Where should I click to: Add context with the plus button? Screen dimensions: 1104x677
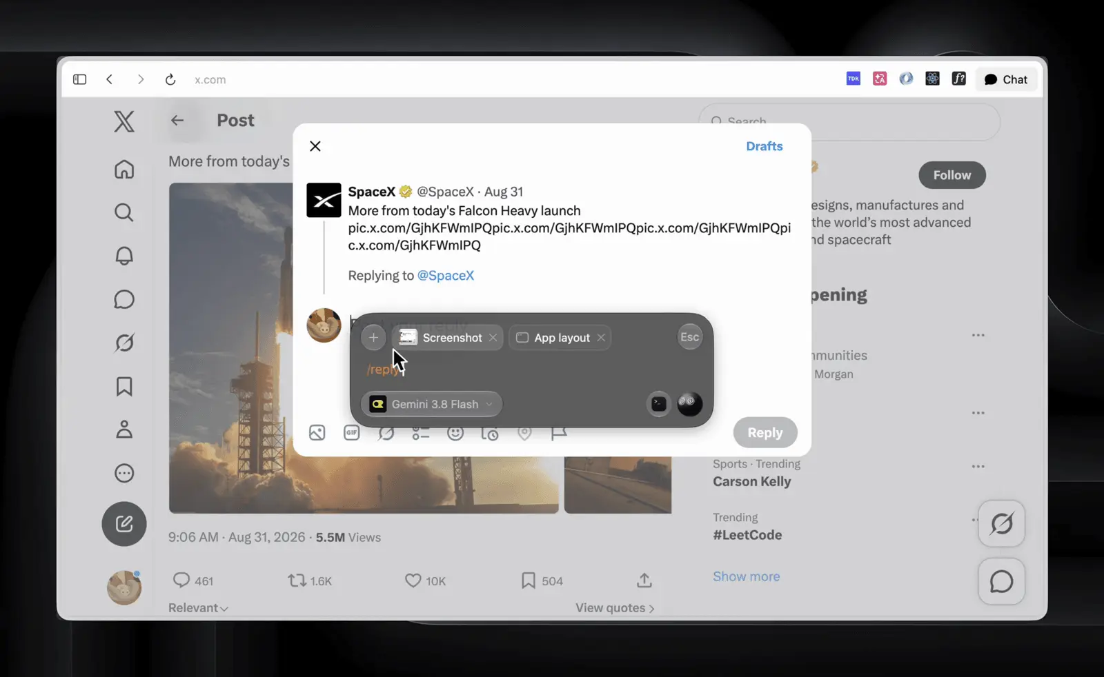coord(373,338)
